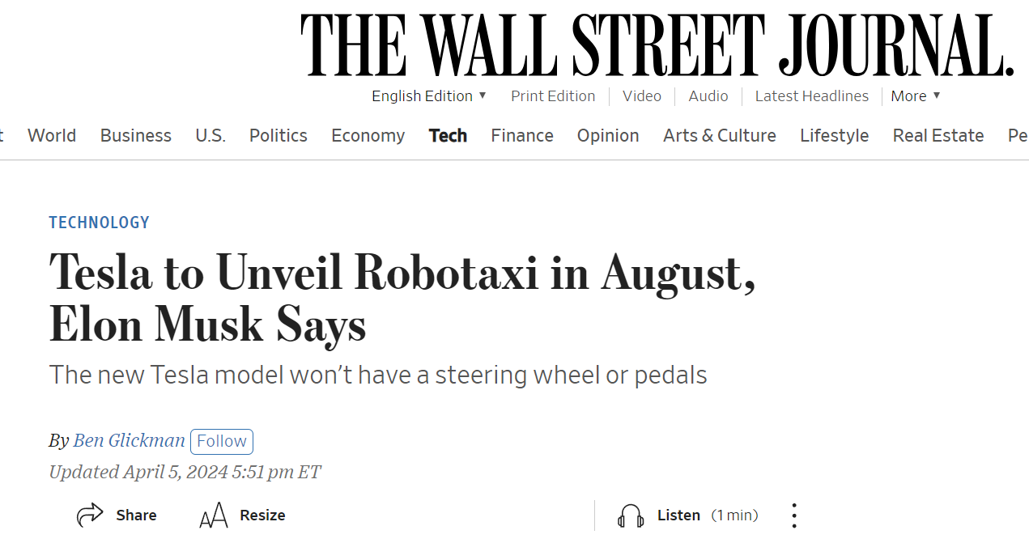Screen dimensions: 1029x543
Task: Click The Wall Street Journal logo
Action: pyautogui.click(x=657, y=45)
